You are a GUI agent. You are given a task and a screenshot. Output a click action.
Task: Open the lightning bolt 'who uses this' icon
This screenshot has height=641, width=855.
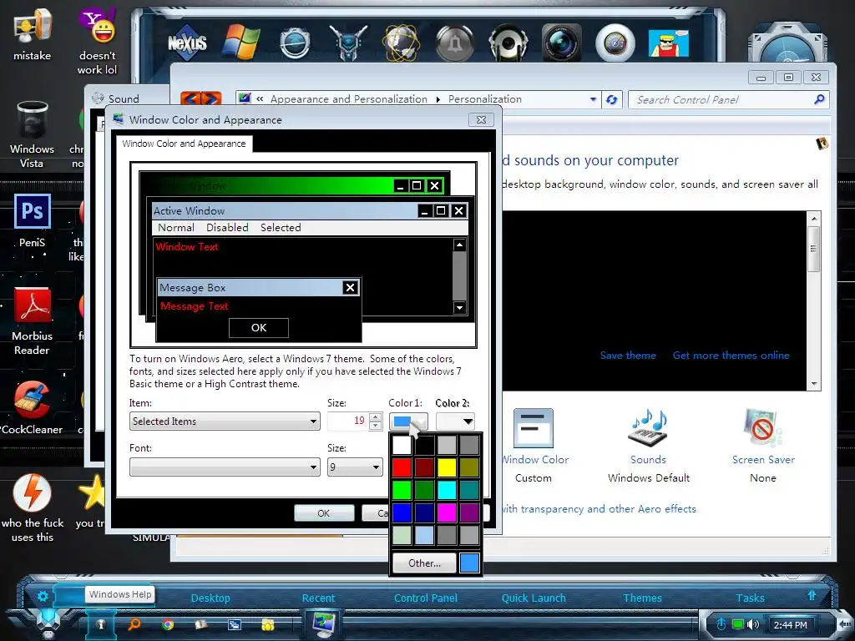coord(33,507)
